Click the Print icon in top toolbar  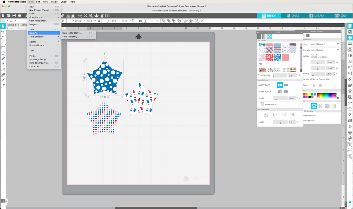[x=20, y=16]
